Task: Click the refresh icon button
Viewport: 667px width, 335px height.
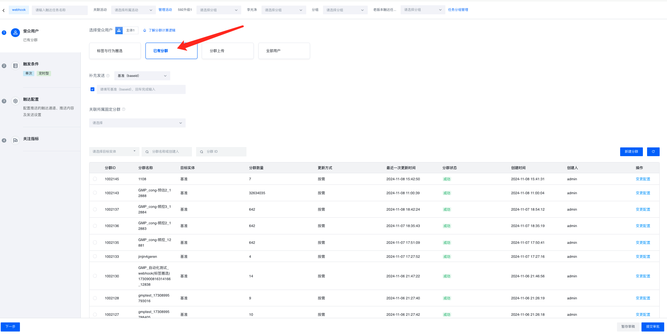Action: point(653,152)
